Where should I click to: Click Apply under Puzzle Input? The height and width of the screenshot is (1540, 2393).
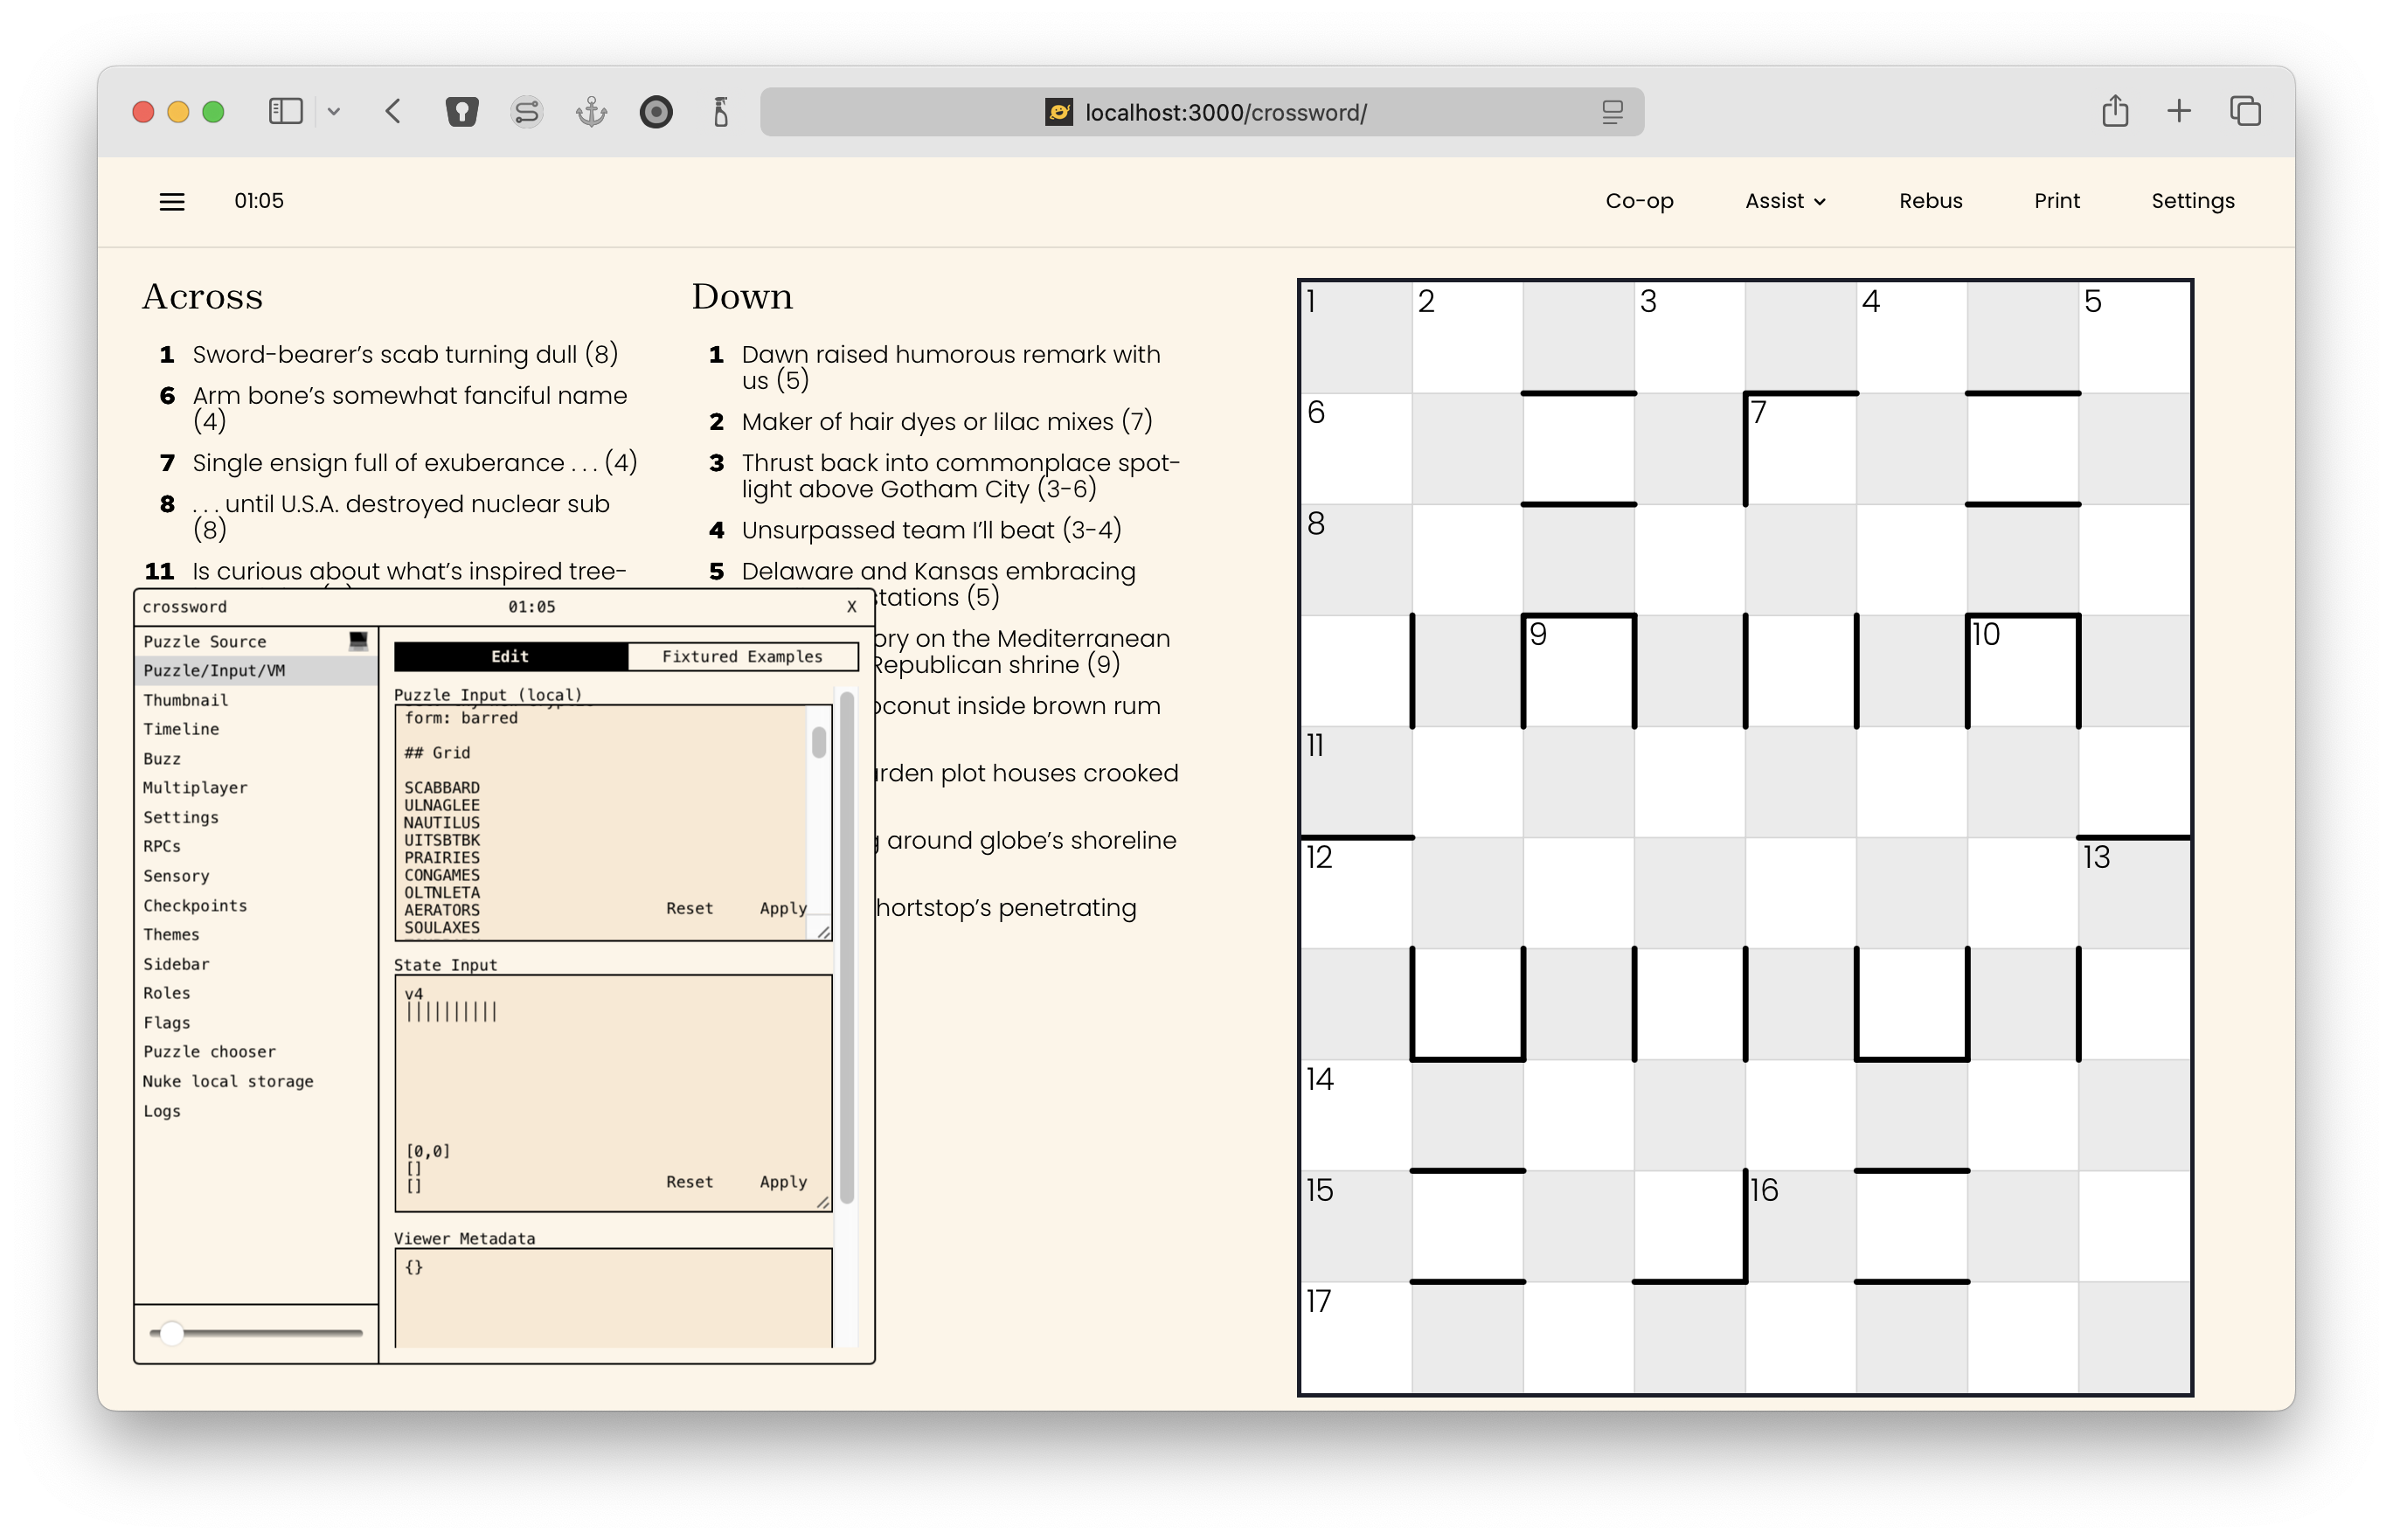[x=782, y=908]
